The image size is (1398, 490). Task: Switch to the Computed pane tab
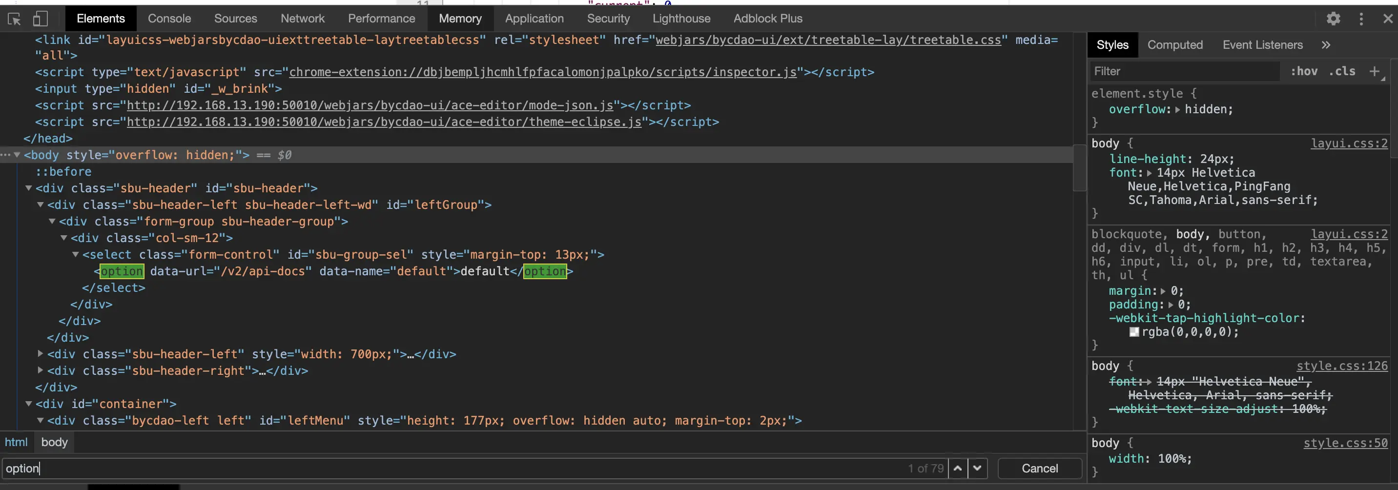coord(1175,45)
